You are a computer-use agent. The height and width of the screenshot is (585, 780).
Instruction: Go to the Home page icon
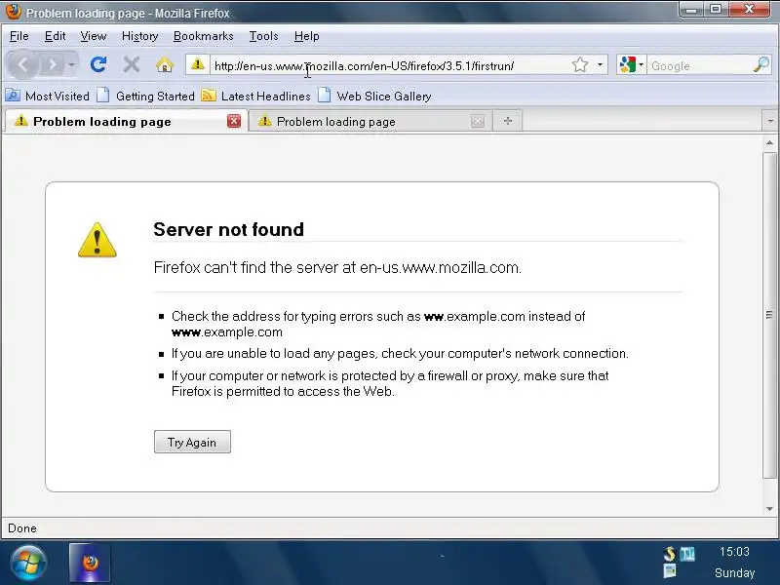tap(164, 64)
